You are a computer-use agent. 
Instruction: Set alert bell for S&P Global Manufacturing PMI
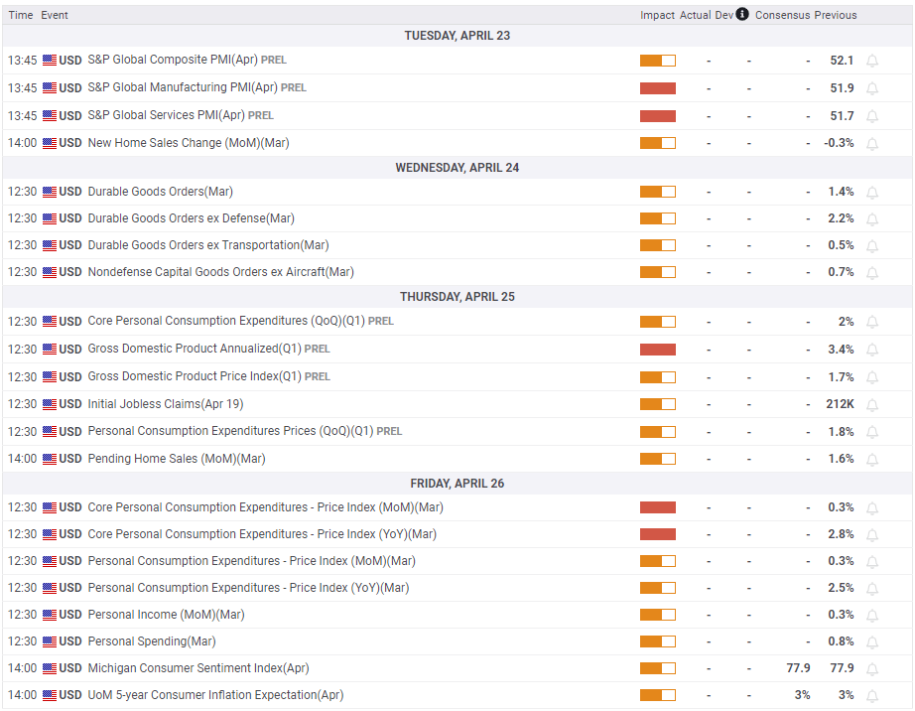[871, 88]
